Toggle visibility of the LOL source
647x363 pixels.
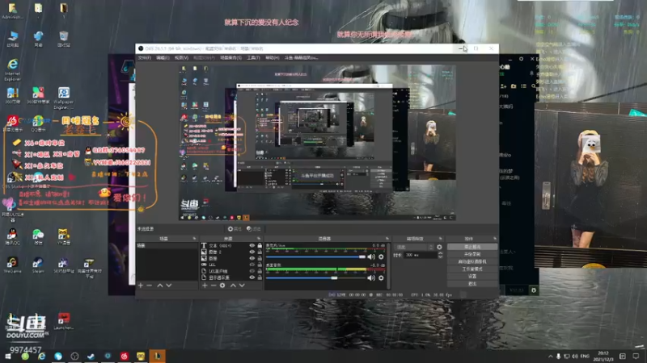[x=252, y=265]
